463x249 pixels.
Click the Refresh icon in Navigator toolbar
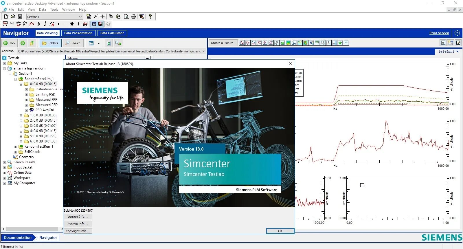click(109, 43)
